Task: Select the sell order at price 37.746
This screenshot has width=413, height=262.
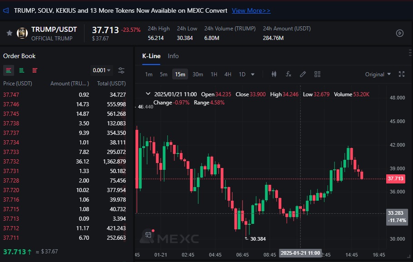Action: click(64, 104)
